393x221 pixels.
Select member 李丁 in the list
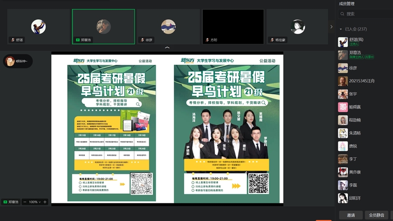point(365,159)
